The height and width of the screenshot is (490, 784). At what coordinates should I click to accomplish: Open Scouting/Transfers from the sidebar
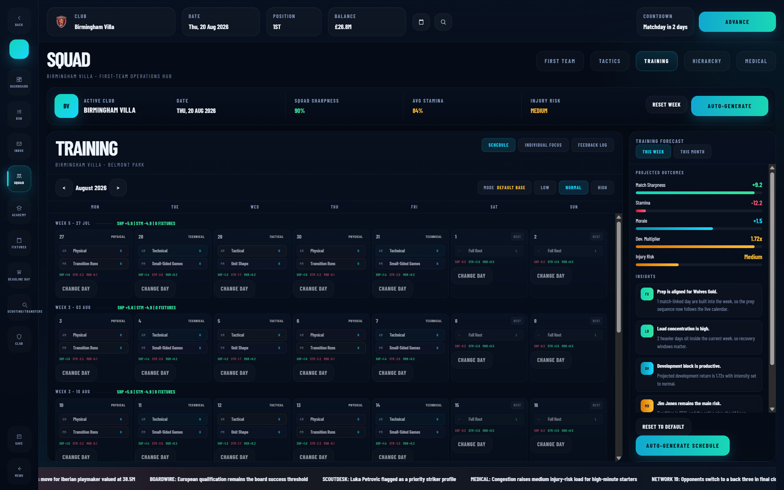(x=19, y=307)
